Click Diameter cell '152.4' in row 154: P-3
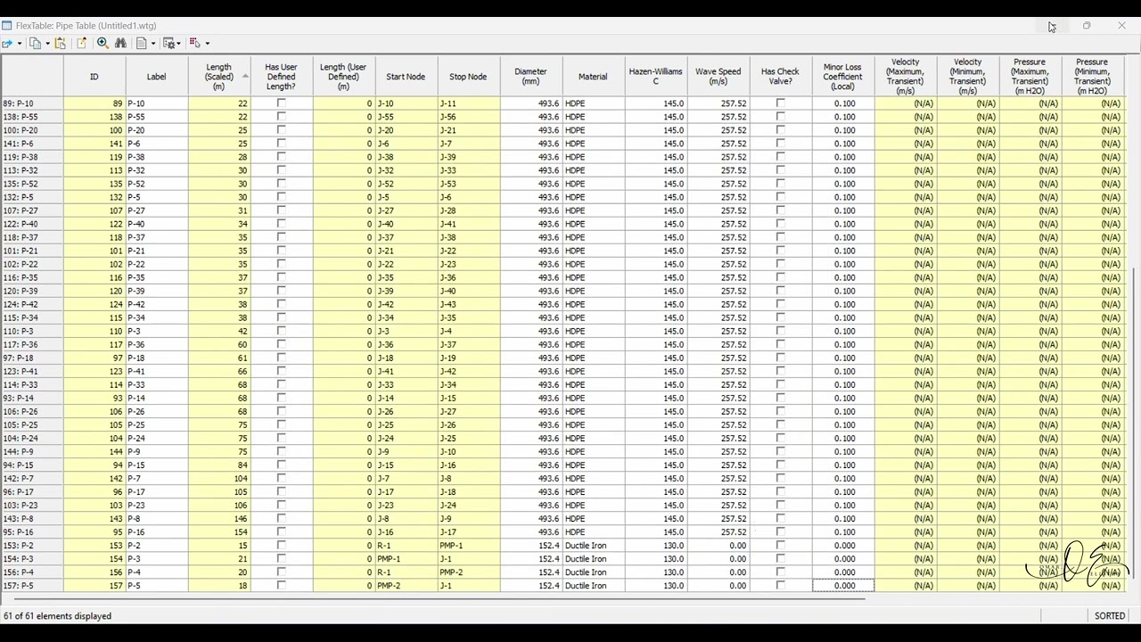Screen dimensions: 1141x642 (531, 559)
